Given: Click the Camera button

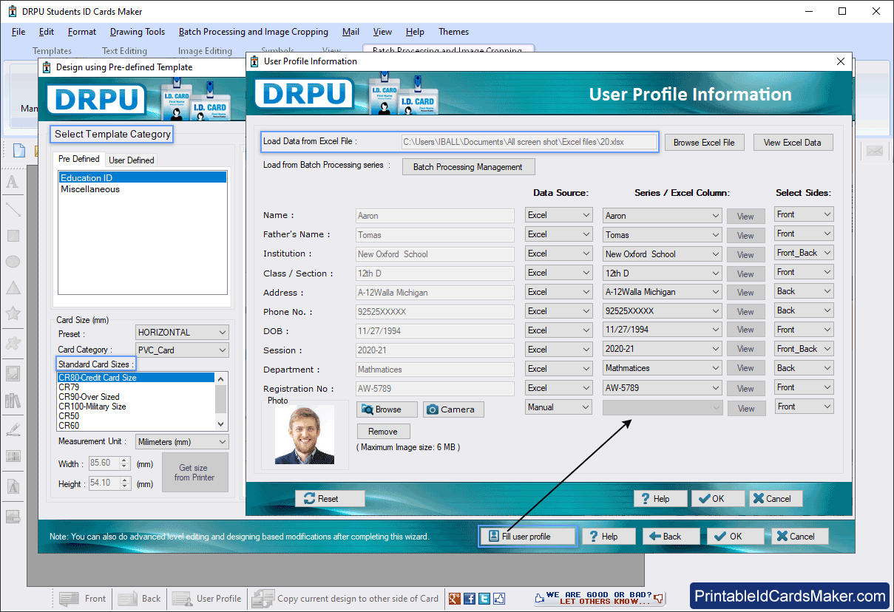Looking at the screenshot, I should [x=454, y=409].
